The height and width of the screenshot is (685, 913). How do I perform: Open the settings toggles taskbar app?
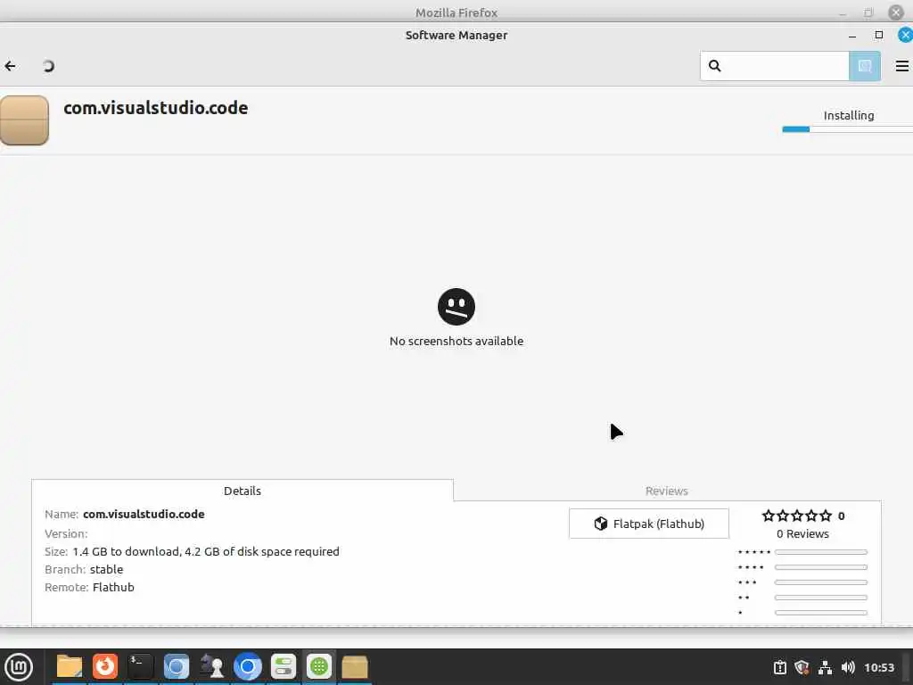tap(284, 667)
